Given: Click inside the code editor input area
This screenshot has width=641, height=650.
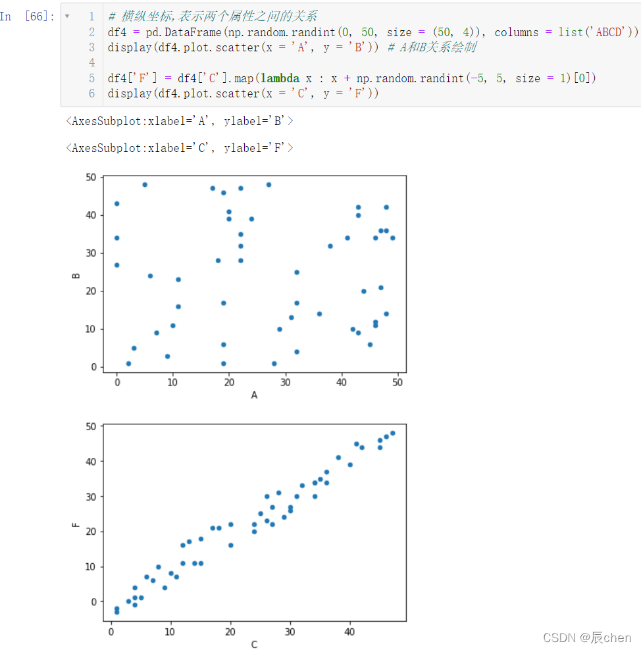Looking at the screenshot, I should click(x=371, y=55).
